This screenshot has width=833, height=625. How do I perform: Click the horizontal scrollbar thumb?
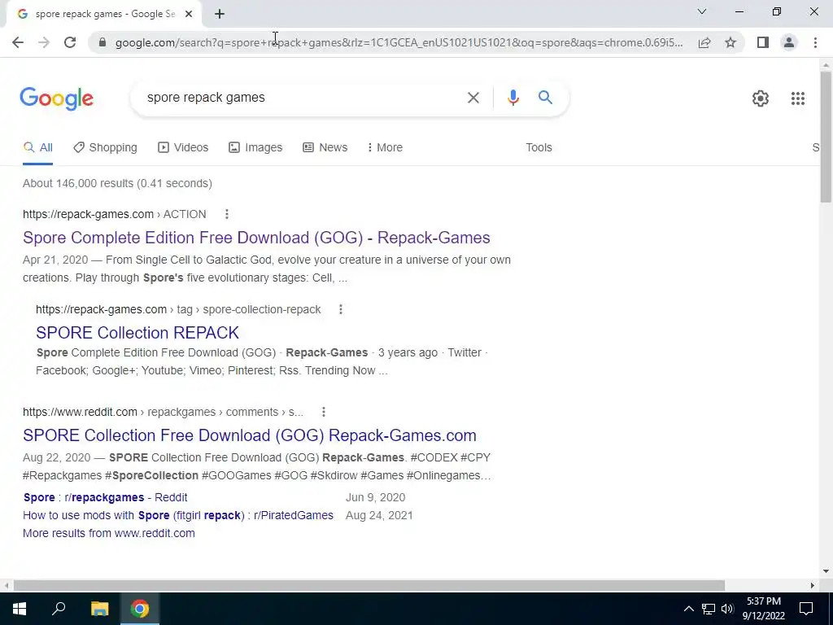[369, 585]
